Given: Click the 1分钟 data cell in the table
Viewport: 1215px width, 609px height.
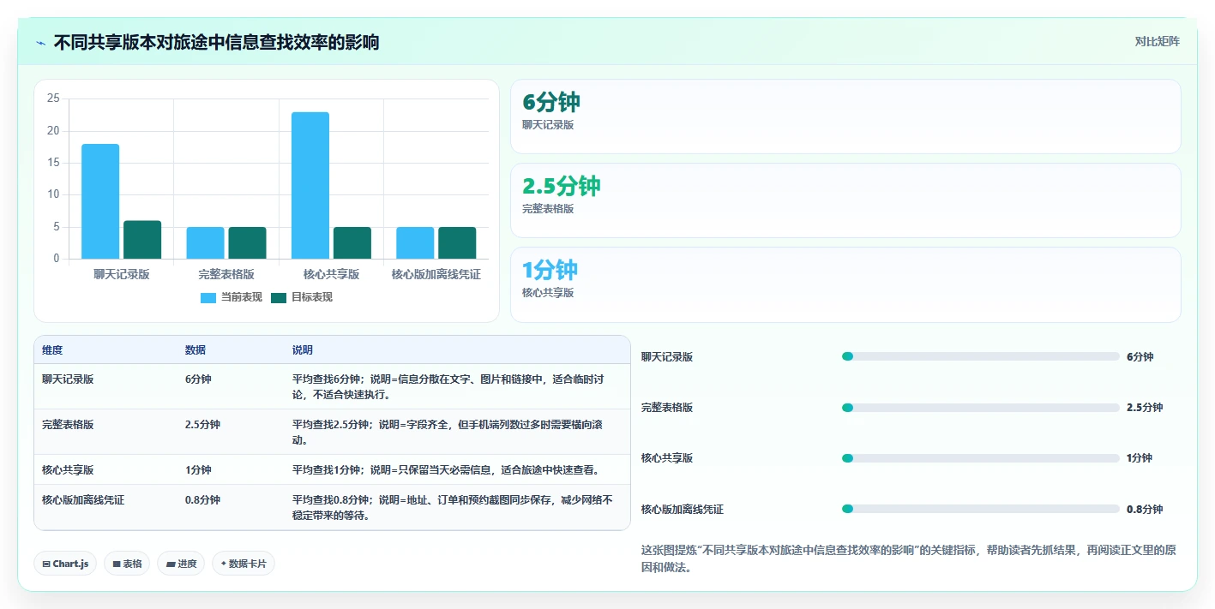Looking at the screenshot, I should pos(198,470).
